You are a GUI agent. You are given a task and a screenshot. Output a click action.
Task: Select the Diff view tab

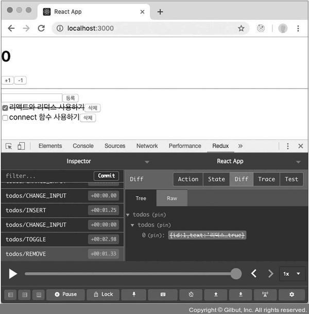[x=242, y=179]
